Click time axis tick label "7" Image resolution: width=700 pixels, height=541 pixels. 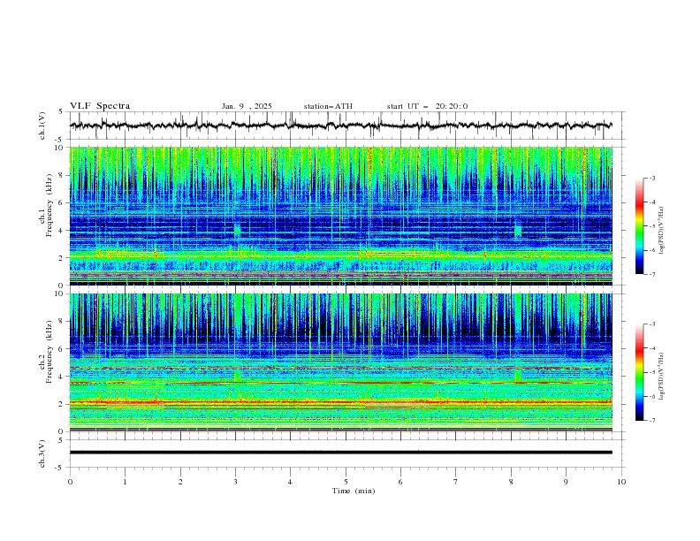(456, 482)
